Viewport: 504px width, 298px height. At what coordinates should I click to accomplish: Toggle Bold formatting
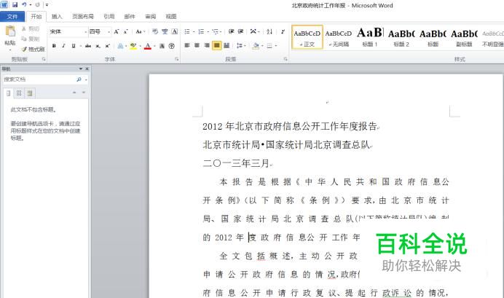point(54,46)
